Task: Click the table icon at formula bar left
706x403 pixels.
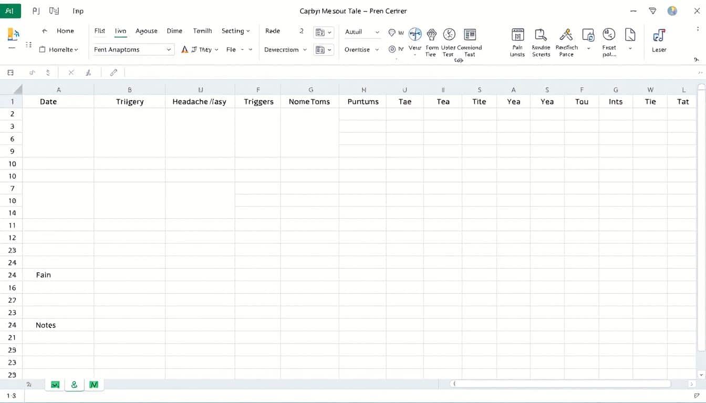Action: pos(10,73)
